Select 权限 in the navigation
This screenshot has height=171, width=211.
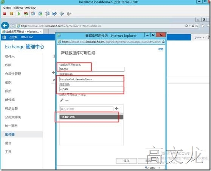coord(8,65)
